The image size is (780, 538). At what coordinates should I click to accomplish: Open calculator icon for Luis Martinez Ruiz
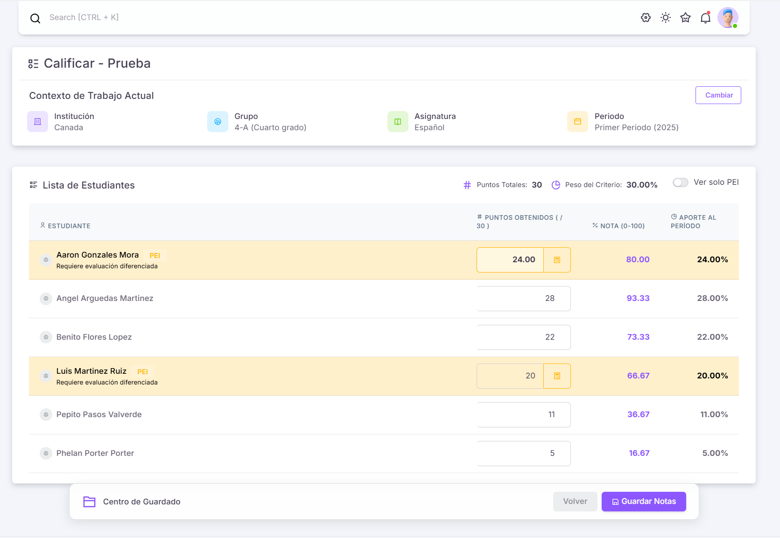pyautogui.click(x=557, y=376)
